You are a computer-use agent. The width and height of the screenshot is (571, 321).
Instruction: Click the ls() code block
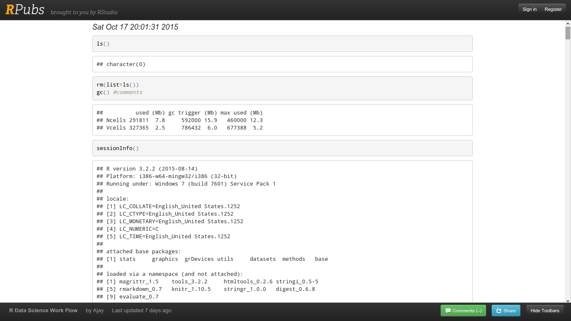point(282,44)
